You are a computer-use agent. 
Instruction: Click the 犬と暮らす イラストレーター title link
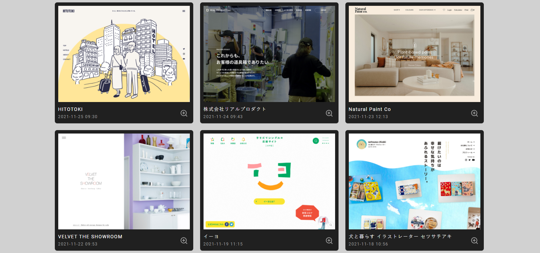click(400, 237)
